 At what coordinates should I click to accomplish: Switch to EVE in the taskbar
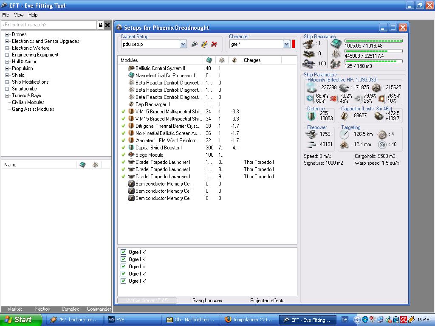click(x=133, y=320)
